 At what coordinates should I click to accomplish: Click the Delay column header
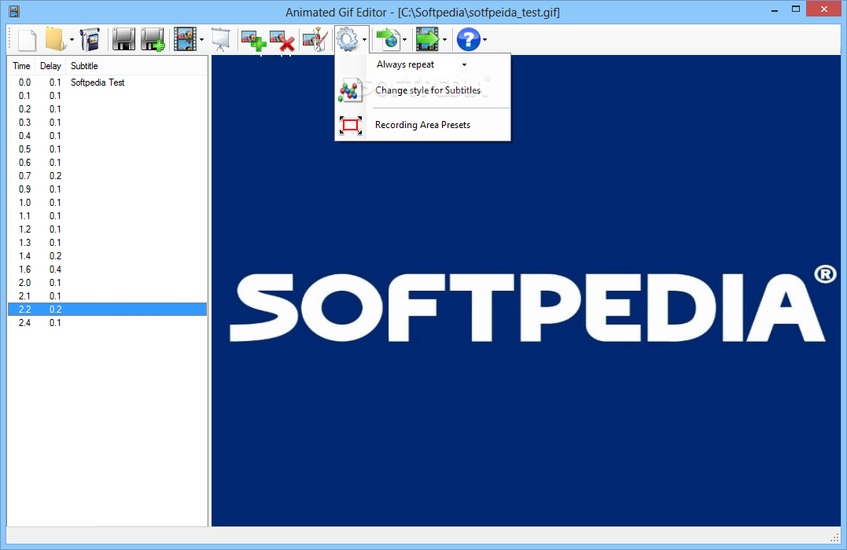point(51,66)
